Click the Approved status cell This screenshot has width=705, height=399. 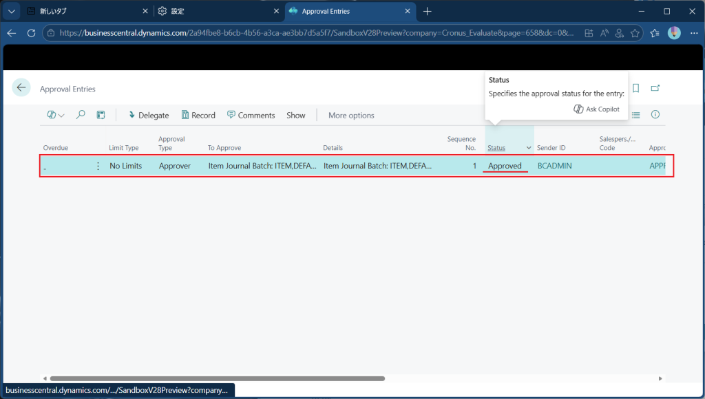point(505,166)
